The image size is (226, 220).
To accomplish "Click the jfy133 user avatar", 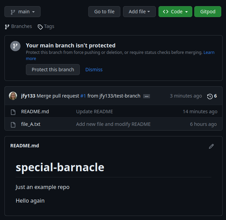I will tap(13, 96).
